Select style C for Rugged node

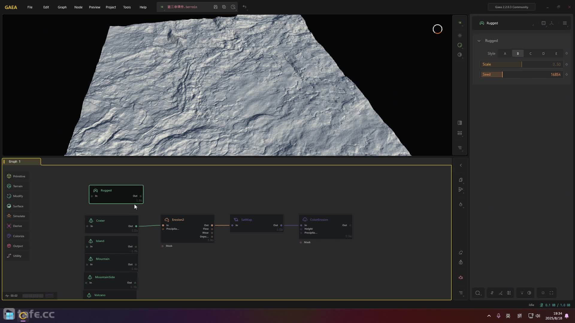530,54
